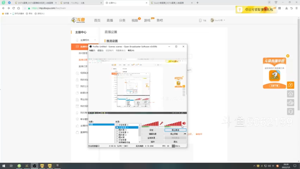Click 停止录制 stop recording button
300x169 pixels.
pyautogui.click(x=174, y=134)
